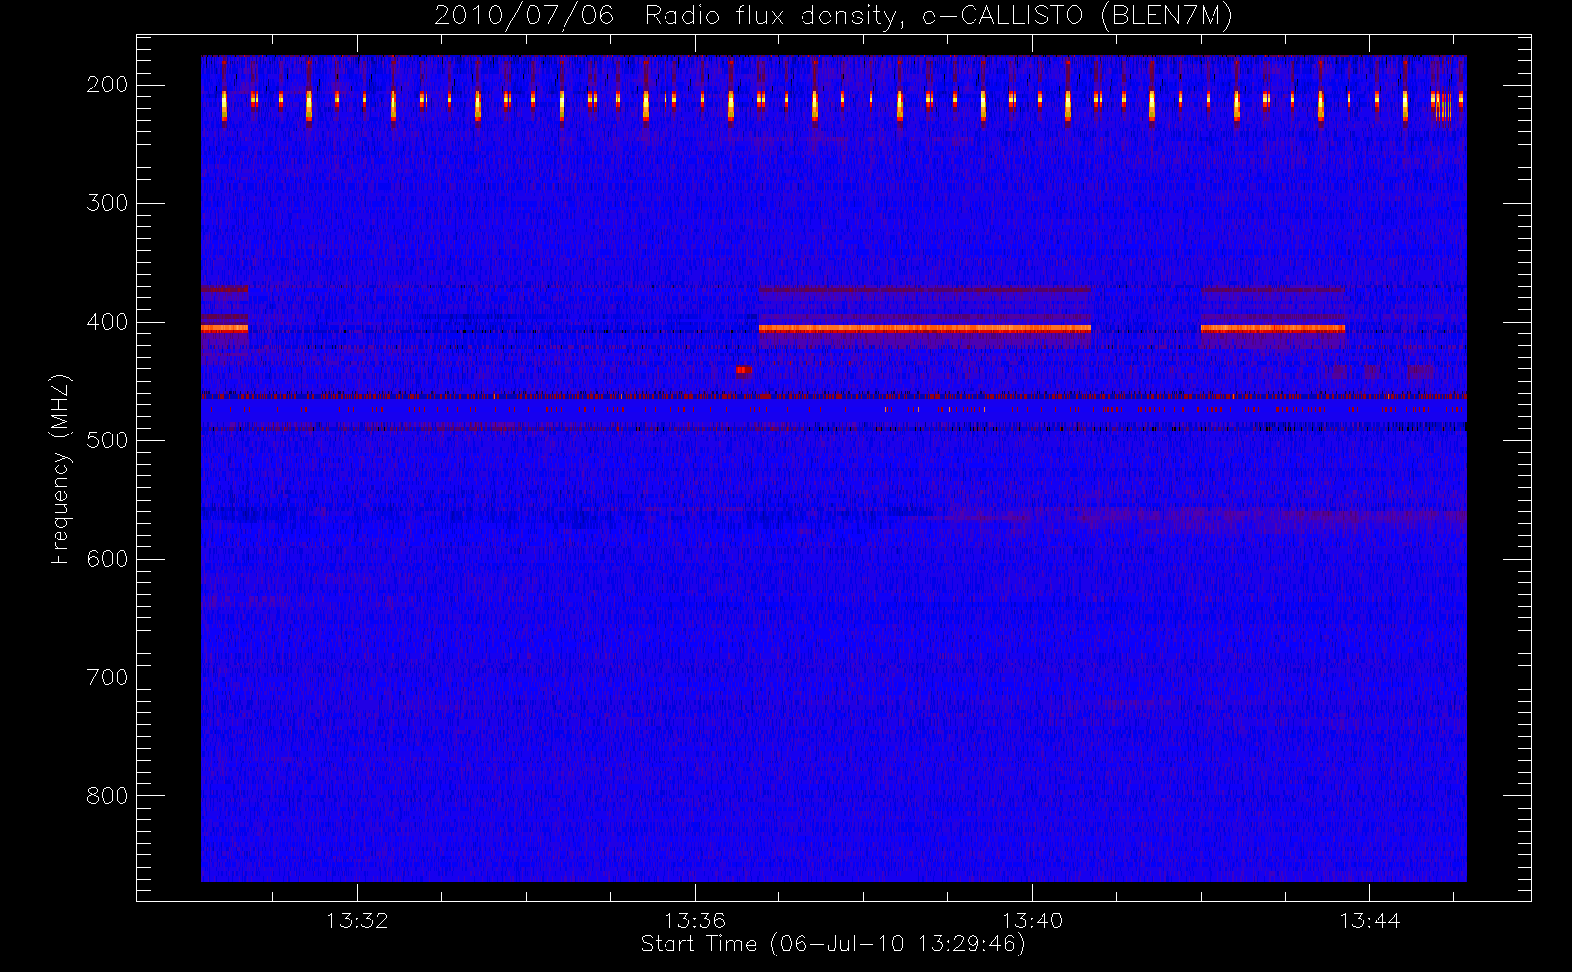Click the 600 frequency tick label

[x=108, y=559]
